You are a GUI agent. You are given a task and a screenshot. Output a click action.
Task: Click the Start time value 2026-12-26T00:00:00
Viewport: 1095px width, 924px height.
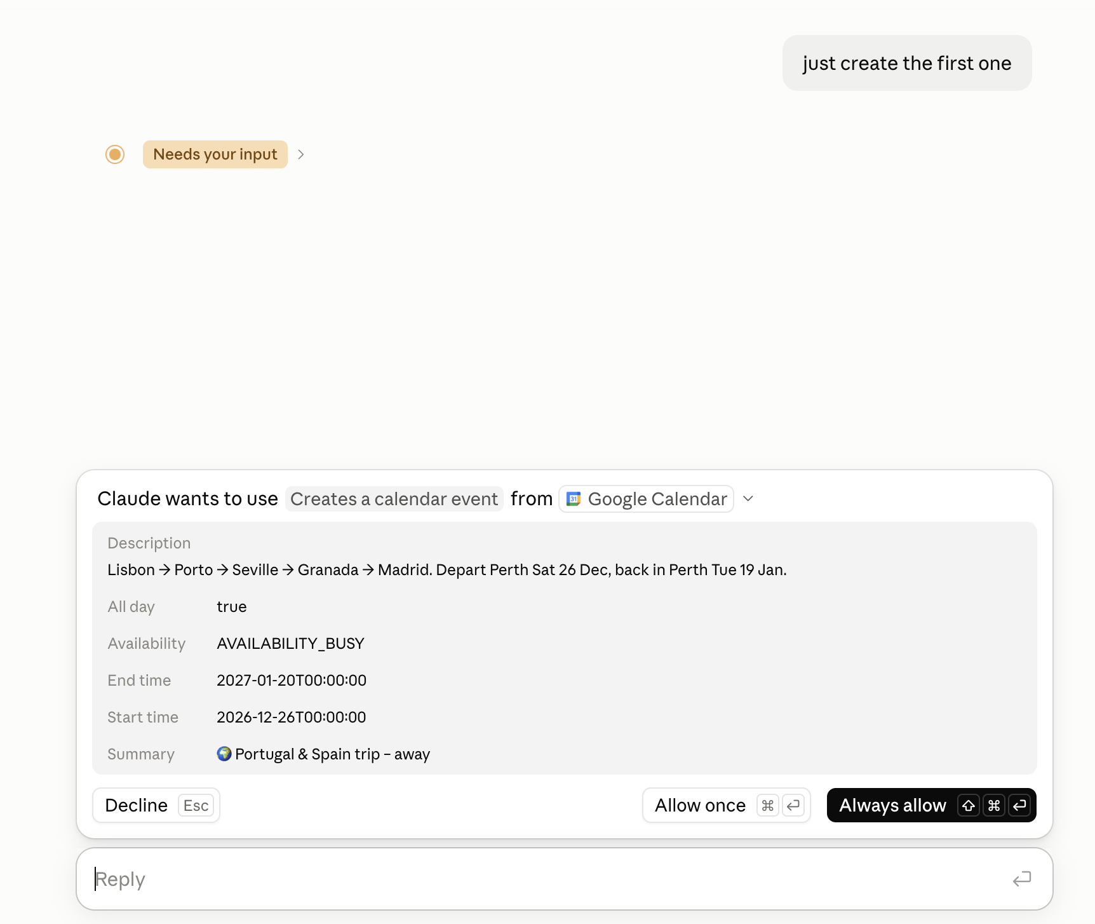(x=292, y=717)
